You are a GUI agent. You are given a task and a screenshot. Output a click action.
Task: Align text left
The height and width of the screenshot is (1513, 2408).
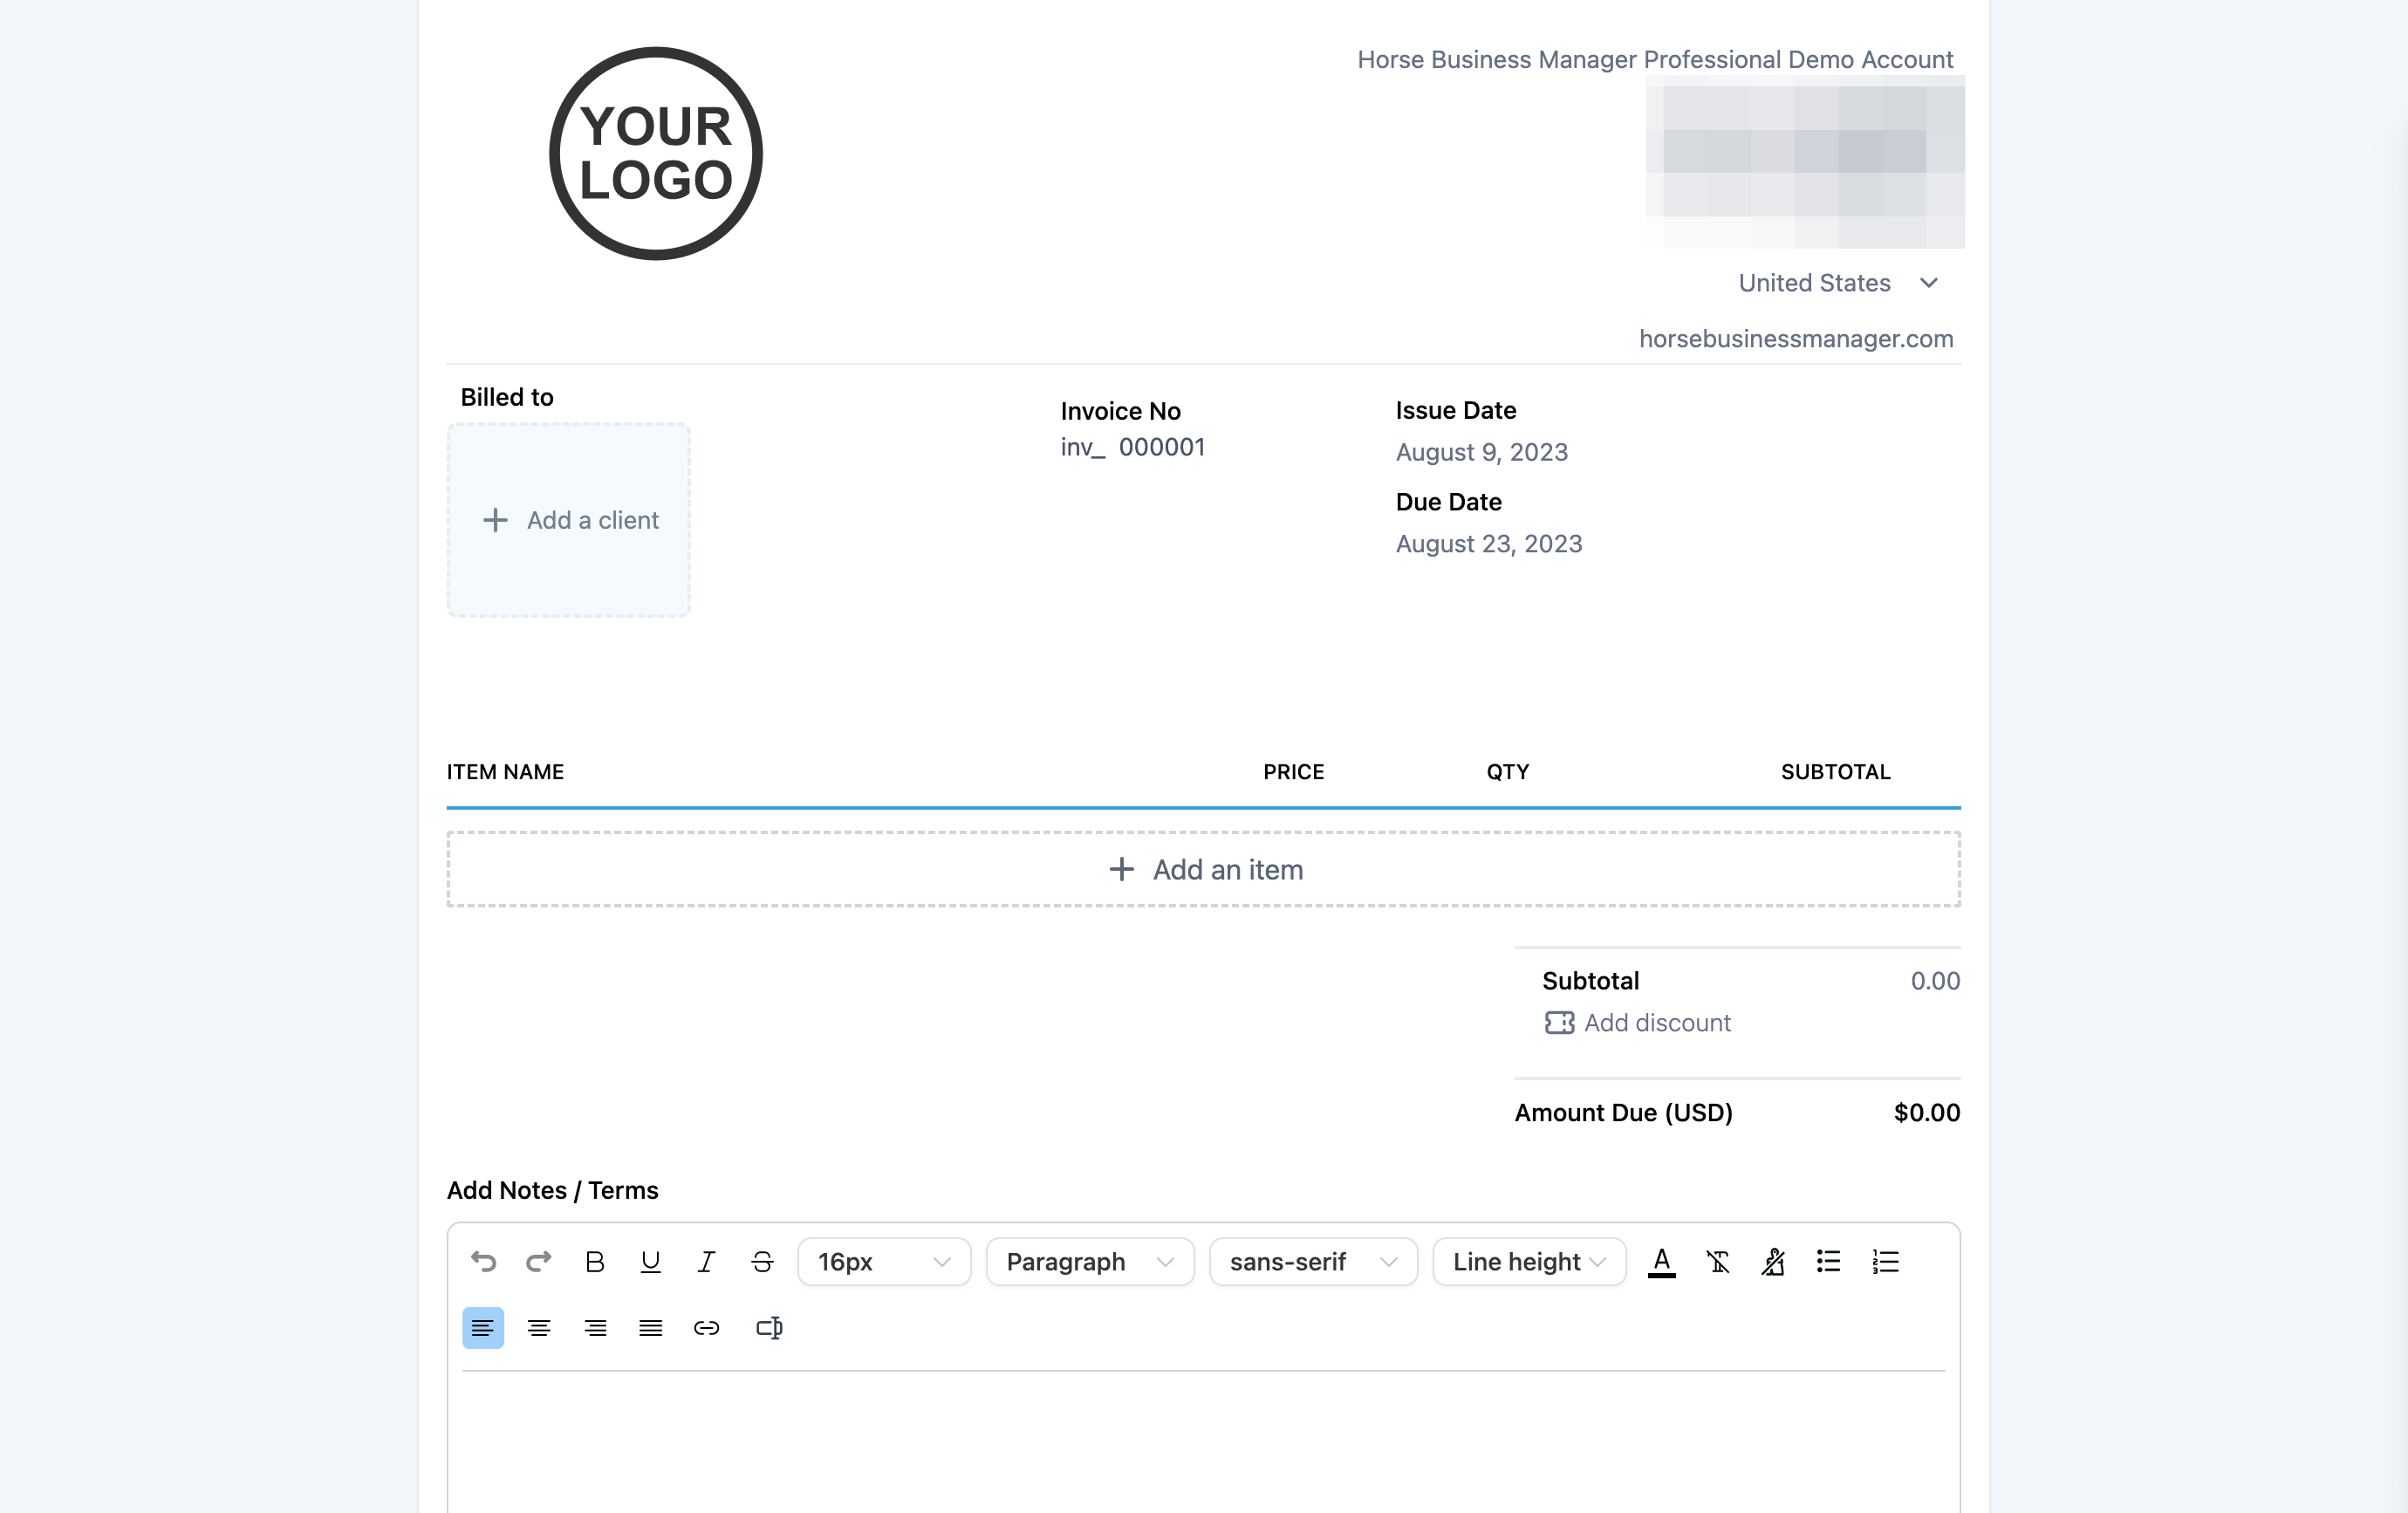[x=483, y=1328]
